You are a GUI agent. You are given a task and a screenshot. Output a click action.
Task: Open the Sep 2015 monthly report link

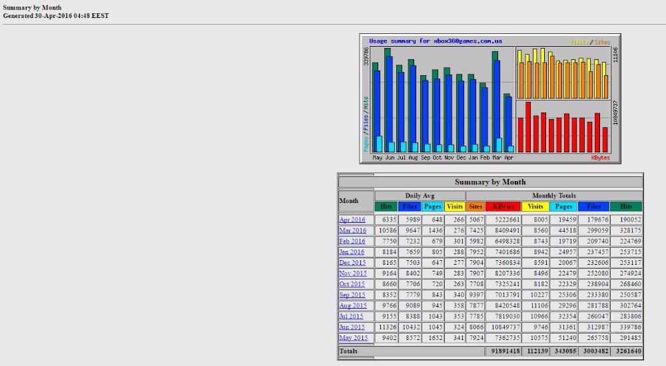click(x=352, y=295)
